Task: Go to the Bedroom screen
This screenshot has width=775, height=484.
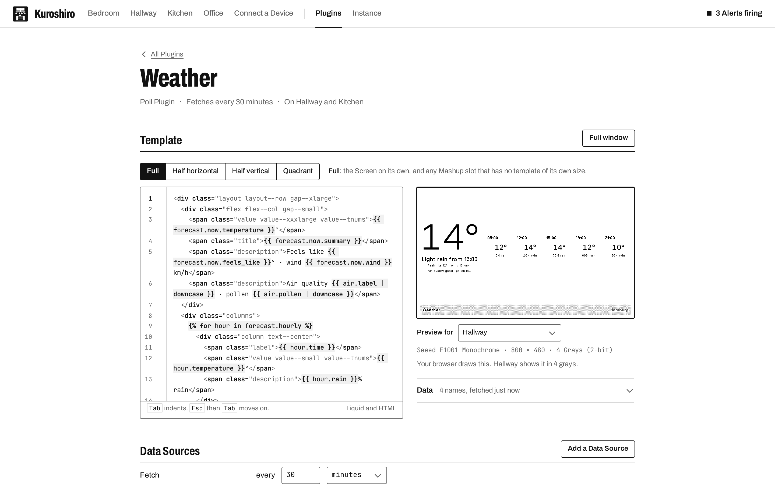Action: (x=103, y=13)
